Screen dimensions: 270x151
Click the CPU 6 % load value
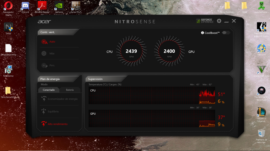point(221,101)
